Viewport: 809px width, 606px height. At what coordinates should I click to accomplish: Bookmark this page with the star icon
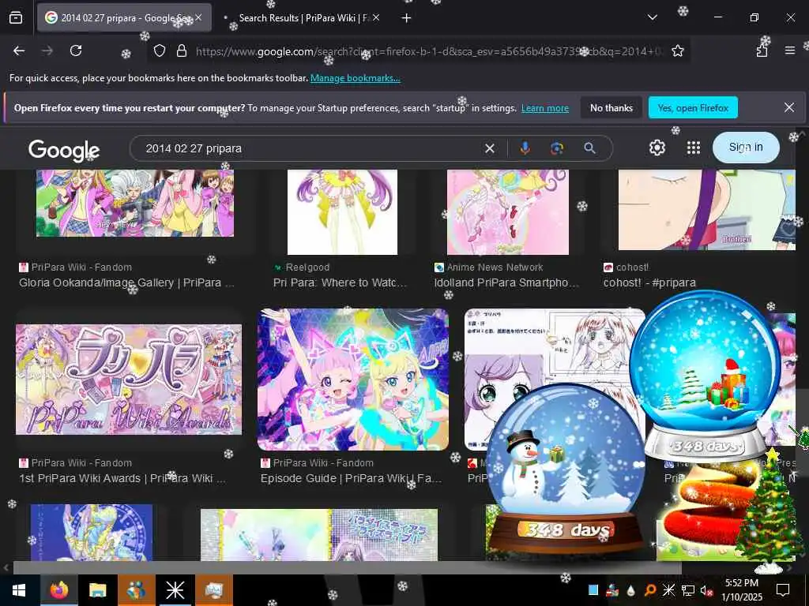click(x=677, y=50)
